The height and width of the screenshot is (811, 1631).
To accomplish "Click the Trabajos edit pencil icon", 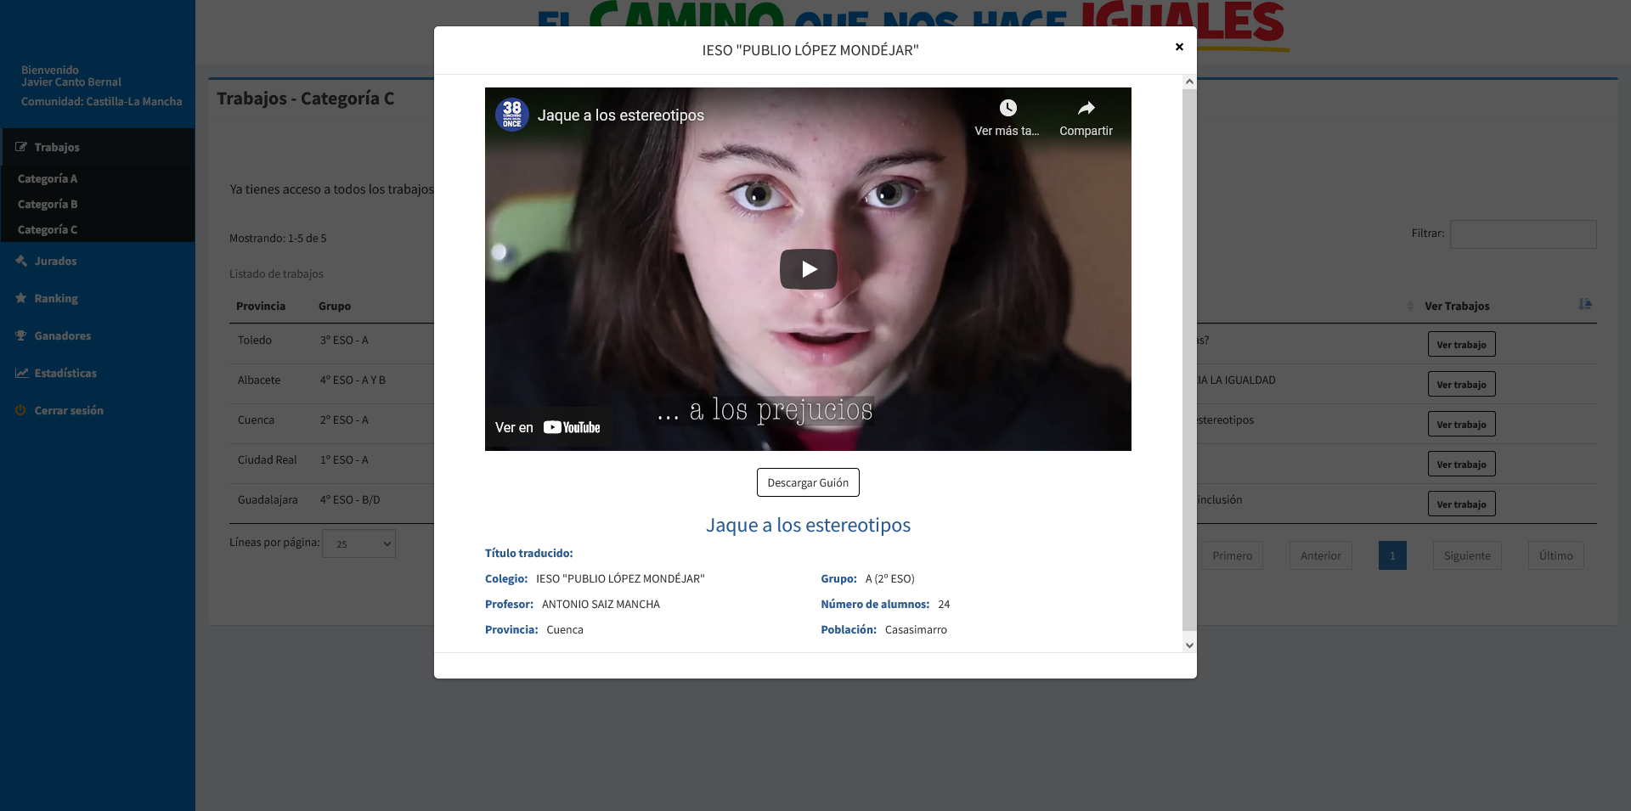I will click(x=21, y=147).
